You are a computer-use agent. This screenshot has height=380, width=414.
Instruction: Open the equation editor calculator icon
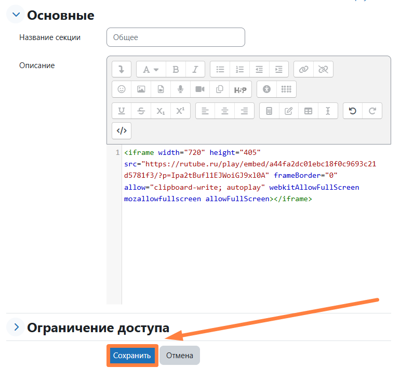tap(269, 111)
